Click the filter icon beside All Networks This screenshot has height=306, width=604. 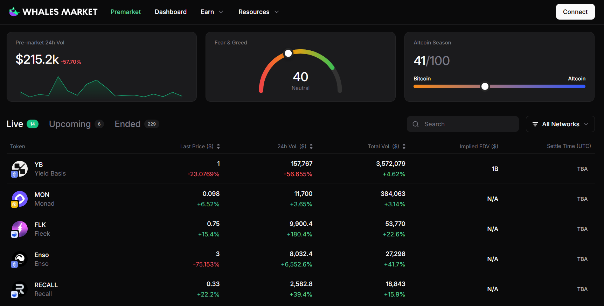tap(535, 124)
